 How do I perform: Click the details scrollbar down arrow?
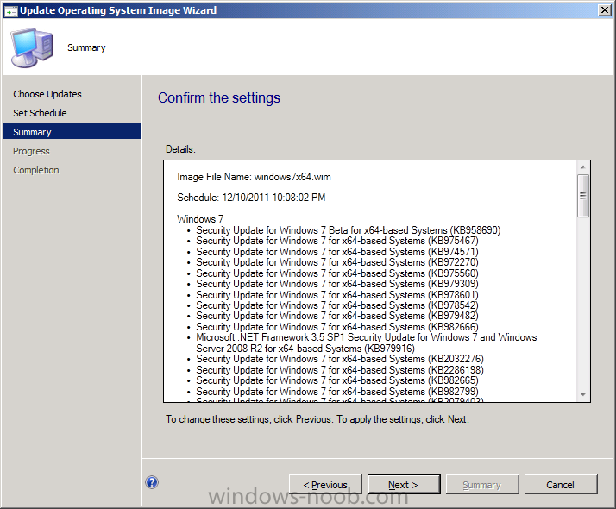pyautogui.click(x=583, y=395)
